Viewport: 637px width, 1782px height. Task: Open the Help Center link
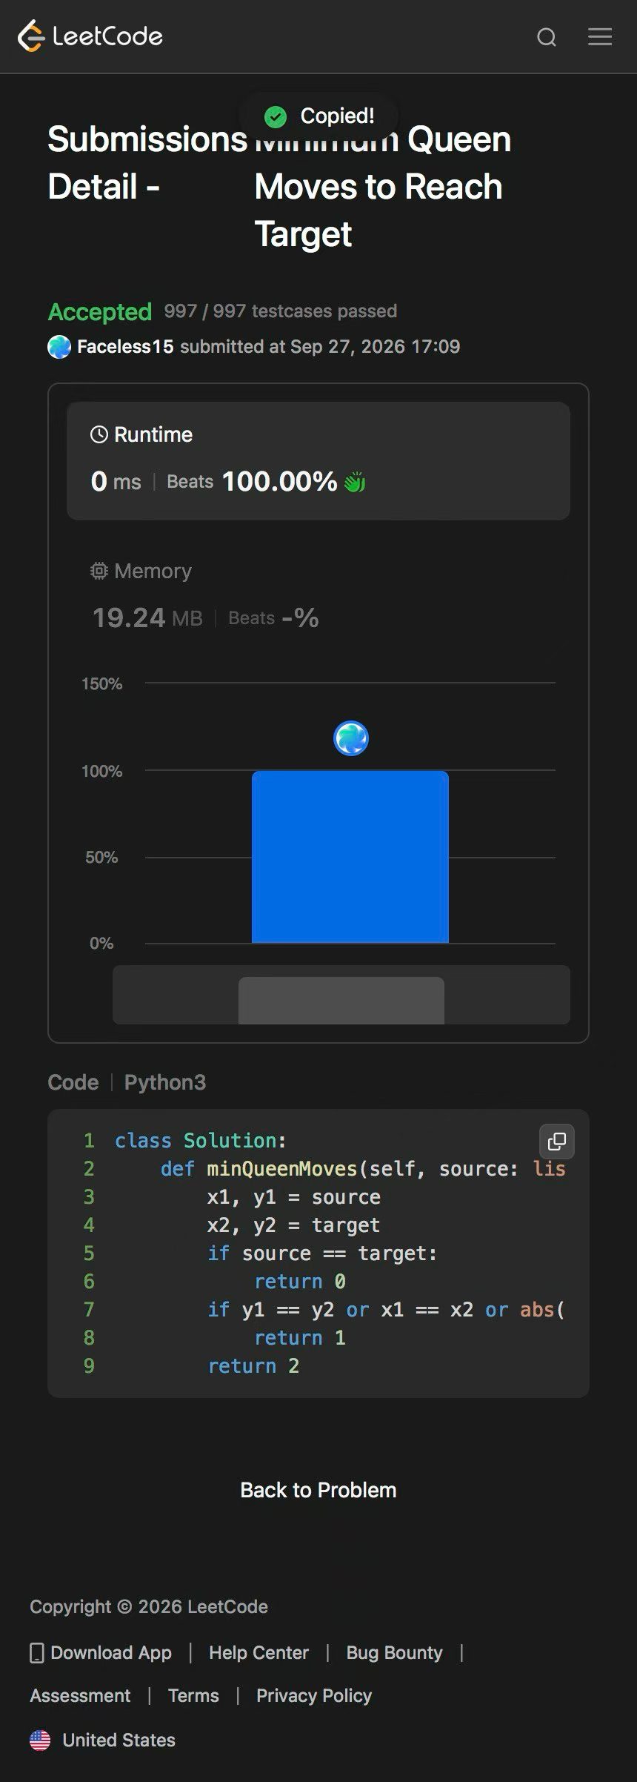[259, 1652]
